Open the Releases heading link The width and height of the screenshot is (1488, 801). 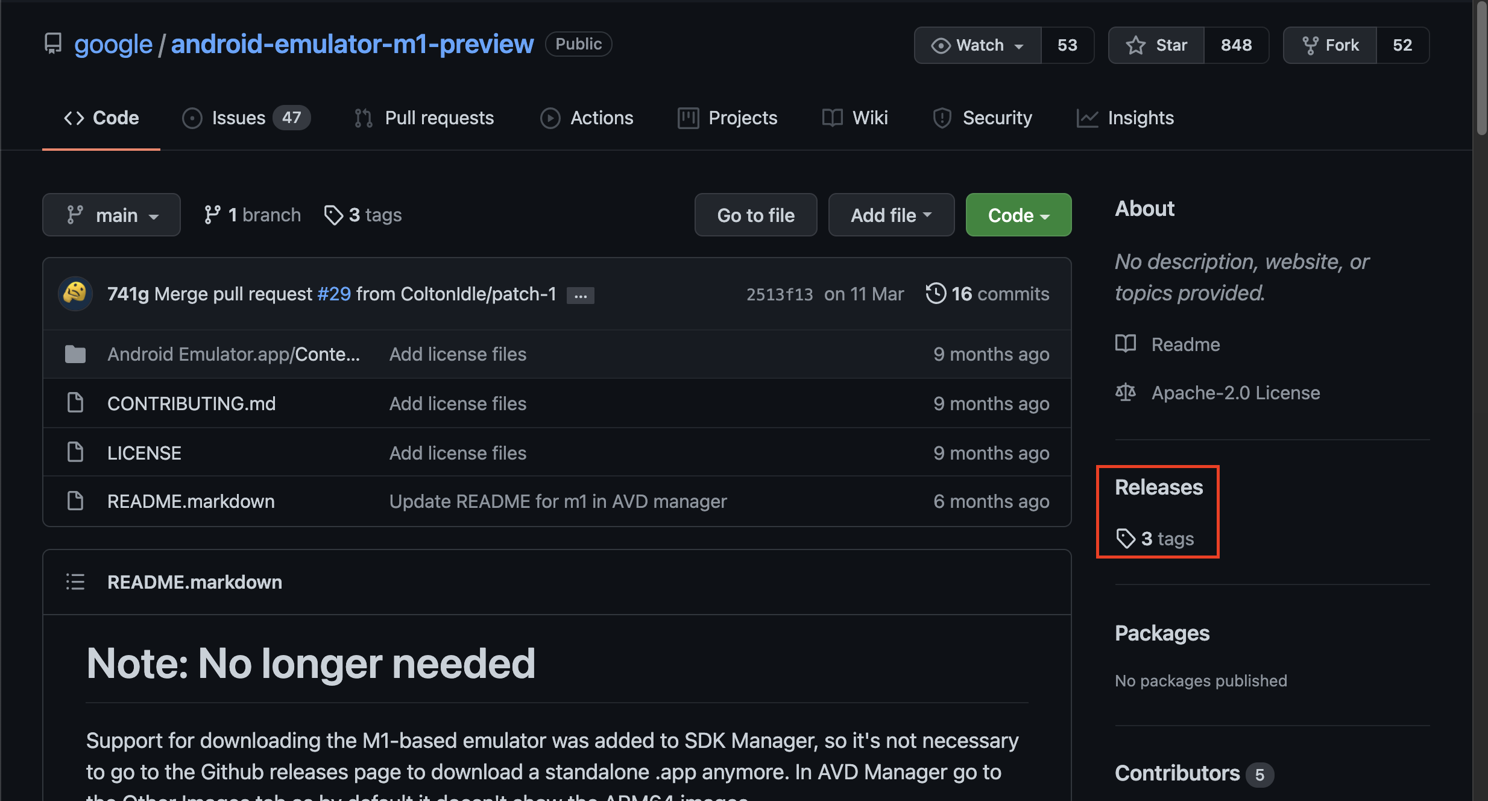point(1158,487)
